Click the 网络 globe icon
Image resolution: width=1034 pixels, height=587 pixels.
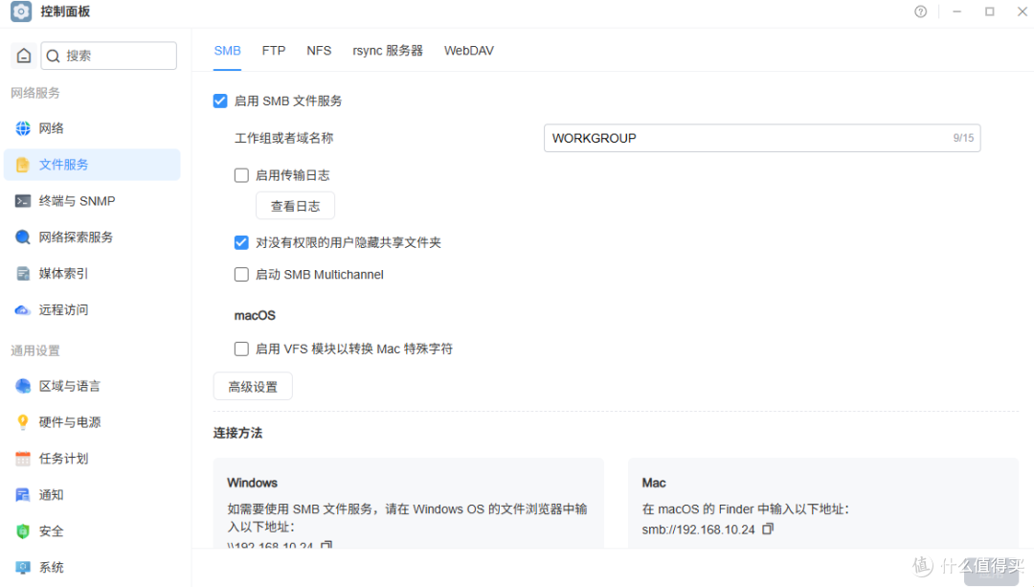click(x=23, y=128)
